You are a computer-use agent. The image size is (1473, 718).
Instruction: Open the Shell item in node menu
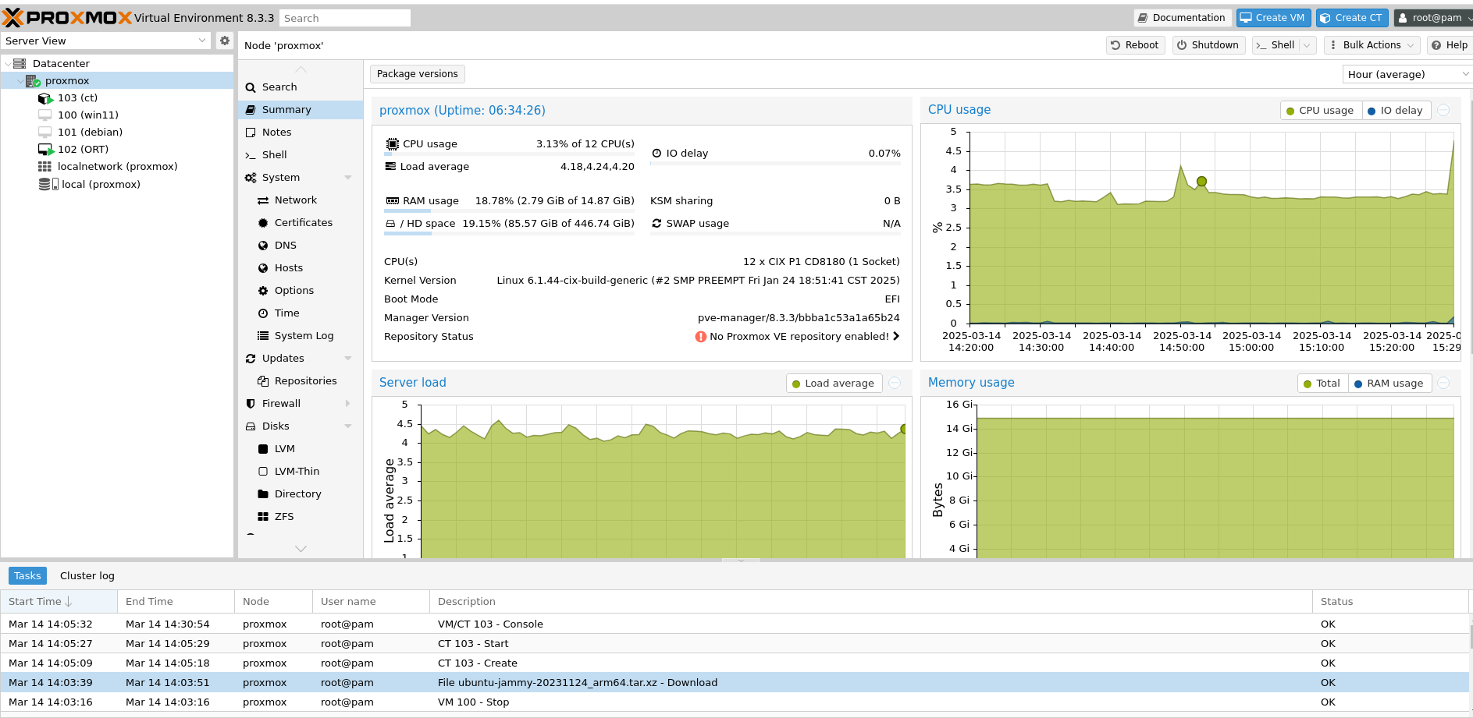(x=301, y=155)
